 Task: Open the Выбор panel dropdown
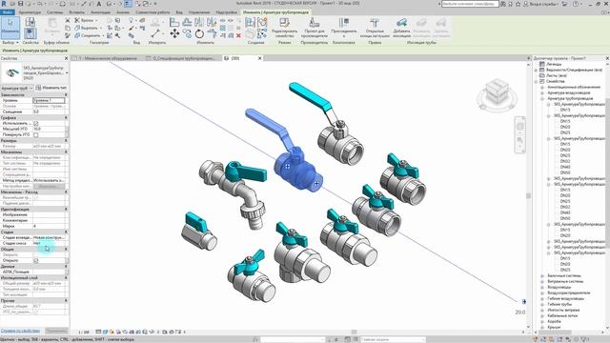[x=10, y=42]
